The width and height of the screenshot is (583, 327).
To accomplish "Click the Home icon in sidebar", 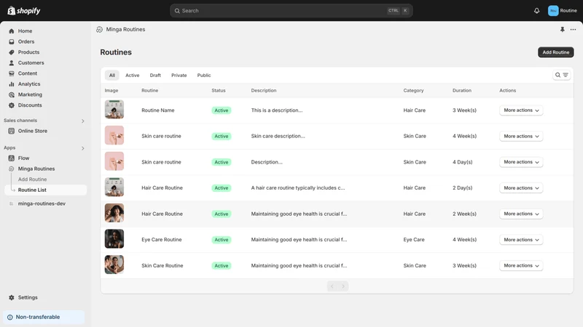I will click(12, 31).
